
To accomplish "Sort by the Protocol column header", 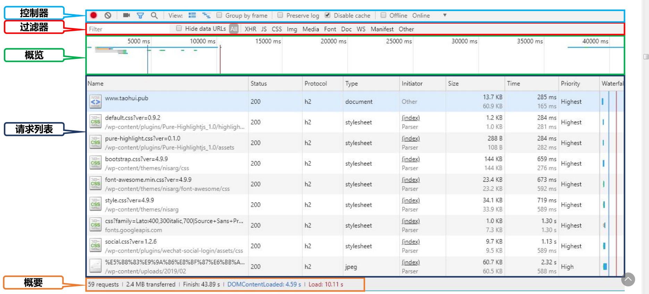I will click(x=322, y=84).
